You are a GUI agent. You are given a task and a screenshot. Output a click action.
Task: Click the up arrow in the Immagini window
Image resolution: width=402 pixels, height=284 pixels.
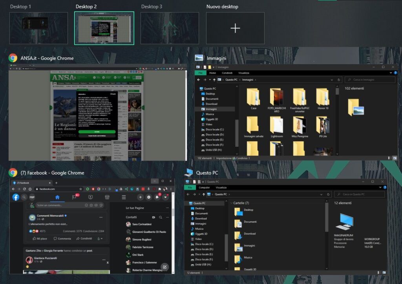coord(214,80)
